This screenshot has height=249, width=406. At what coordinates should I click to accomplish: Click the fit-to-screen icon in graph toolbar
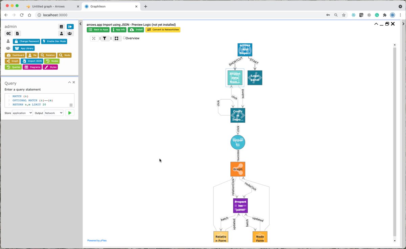pos(94,39)
